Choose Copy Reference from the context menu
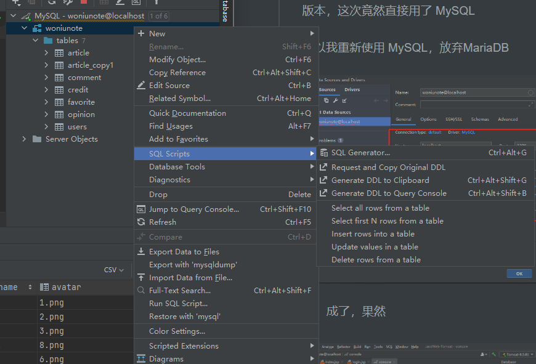The width and height of the screenshot is (536, 364). (225, 73)
